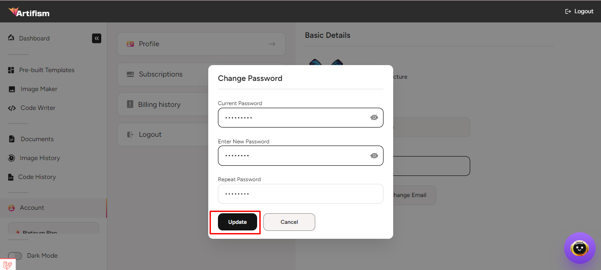Screen dimensions: 601x270
Task: Show the Current Password characters
Action: (x=374, y=117)
